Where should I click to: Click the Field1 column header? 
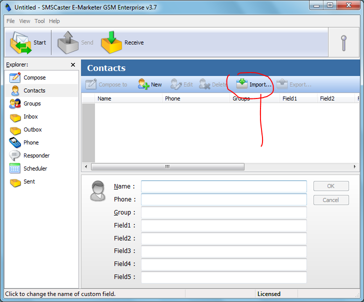(x=298, y=98)
